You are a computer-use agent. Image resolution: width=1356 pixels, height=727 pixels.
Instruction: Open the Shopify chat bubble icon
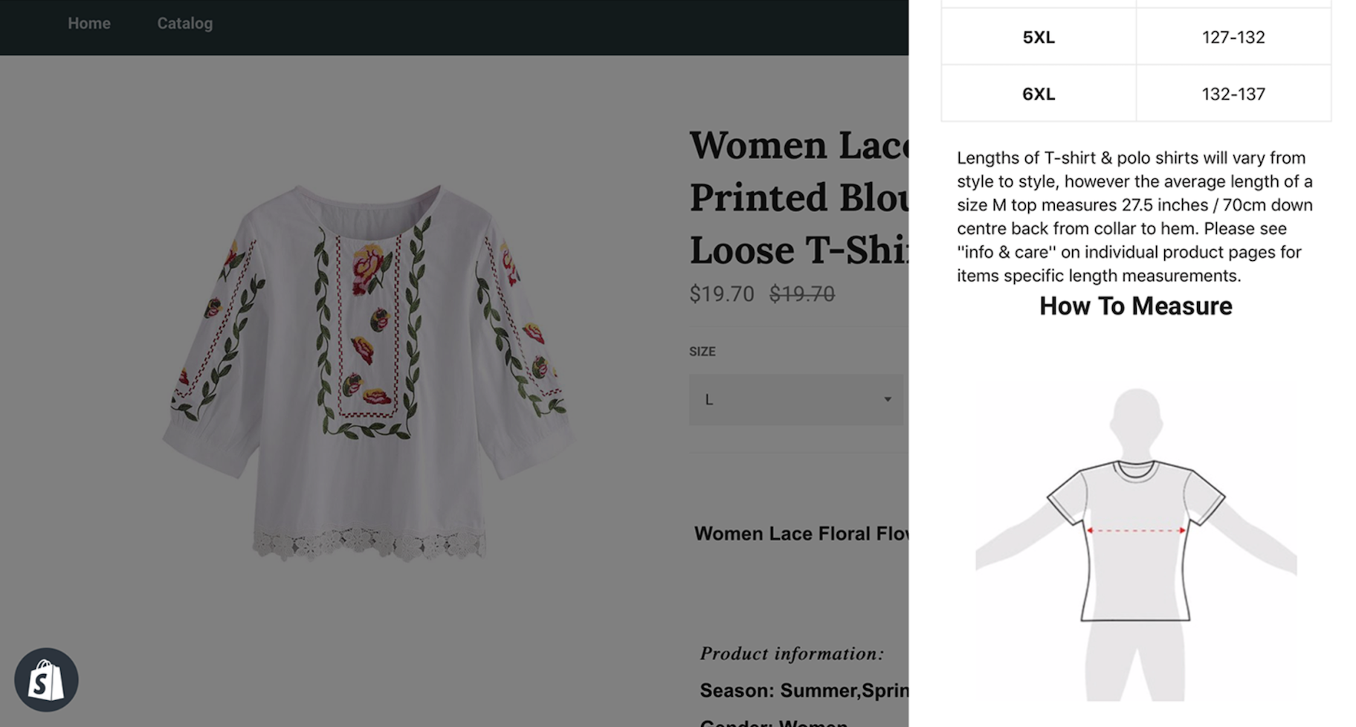[46, 679]
